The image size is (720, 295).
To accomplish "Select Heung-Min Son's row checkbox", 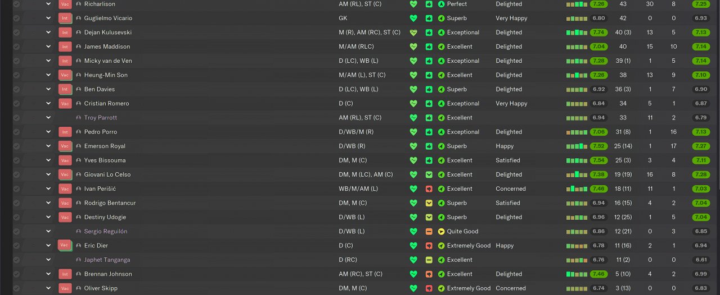I will point(16,75).
